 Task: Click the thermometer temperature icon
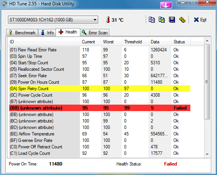point(108,20)
